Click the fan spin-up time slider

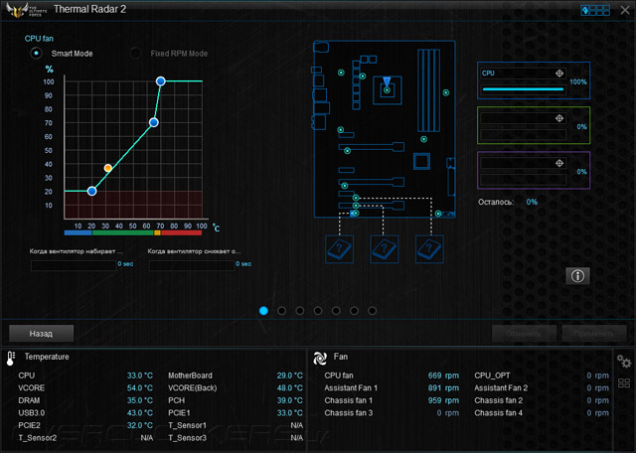[74, 265]
